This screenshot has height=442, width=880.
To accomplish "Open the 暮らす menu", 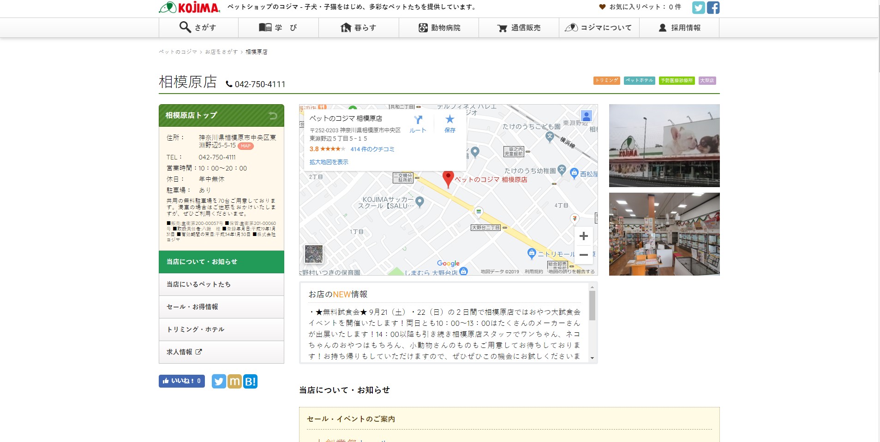I will 359,28.
